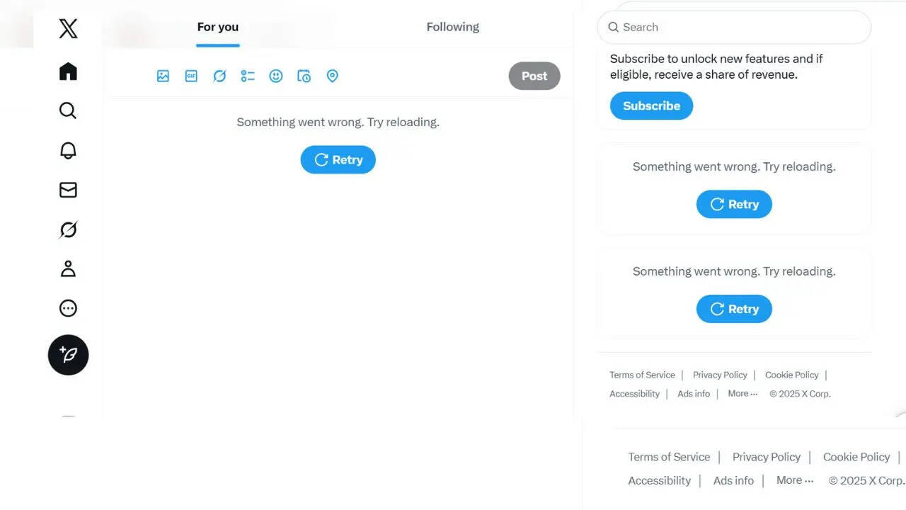Open the emoji picker
The image size is (906, 510).
point(276,76)
